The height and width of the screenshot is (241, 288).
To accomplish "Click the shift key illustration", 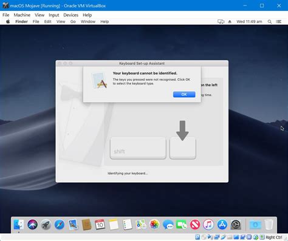I will pyautogui.click(x=138, y=148).
